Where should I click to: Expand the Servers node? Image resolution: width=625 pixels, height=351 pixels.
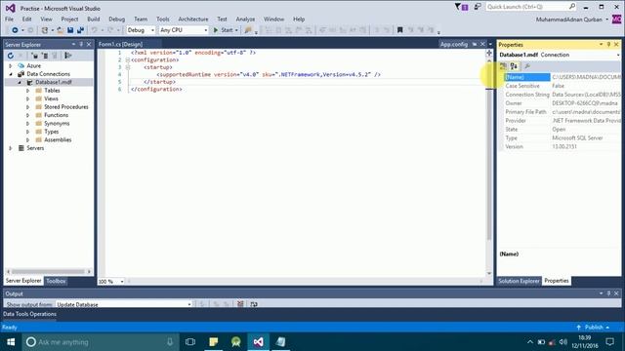11,148
